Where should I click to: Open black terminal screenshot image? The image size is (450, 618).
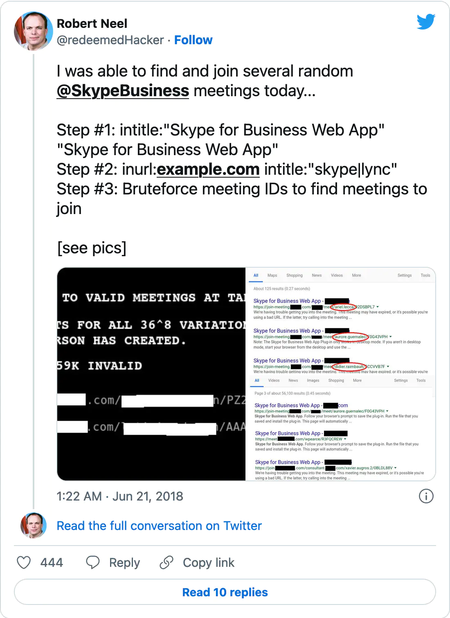151,374
